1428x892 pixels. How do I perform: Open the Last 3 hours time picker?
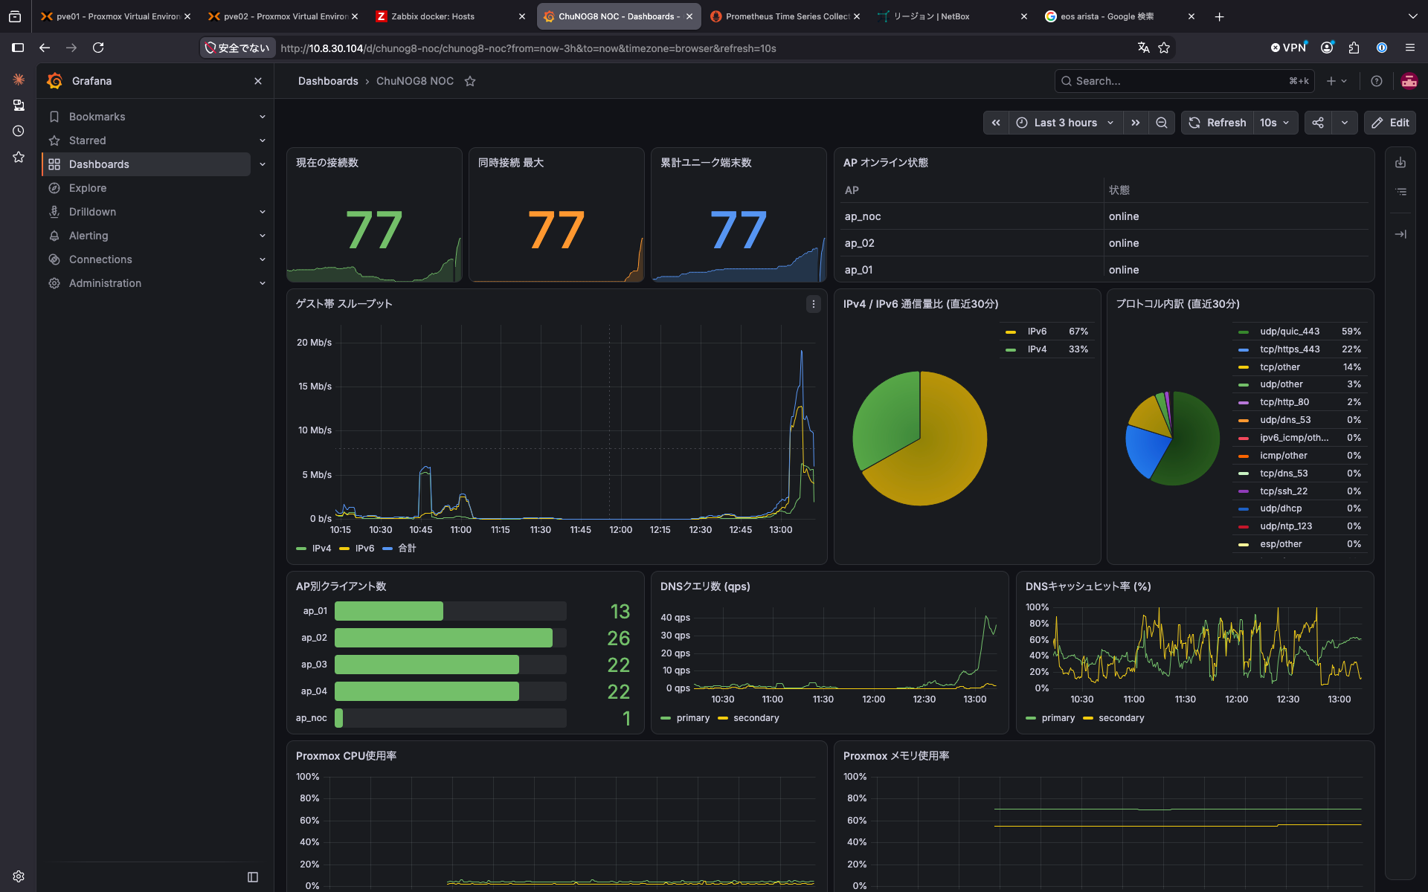click(x=1065, y=123)
